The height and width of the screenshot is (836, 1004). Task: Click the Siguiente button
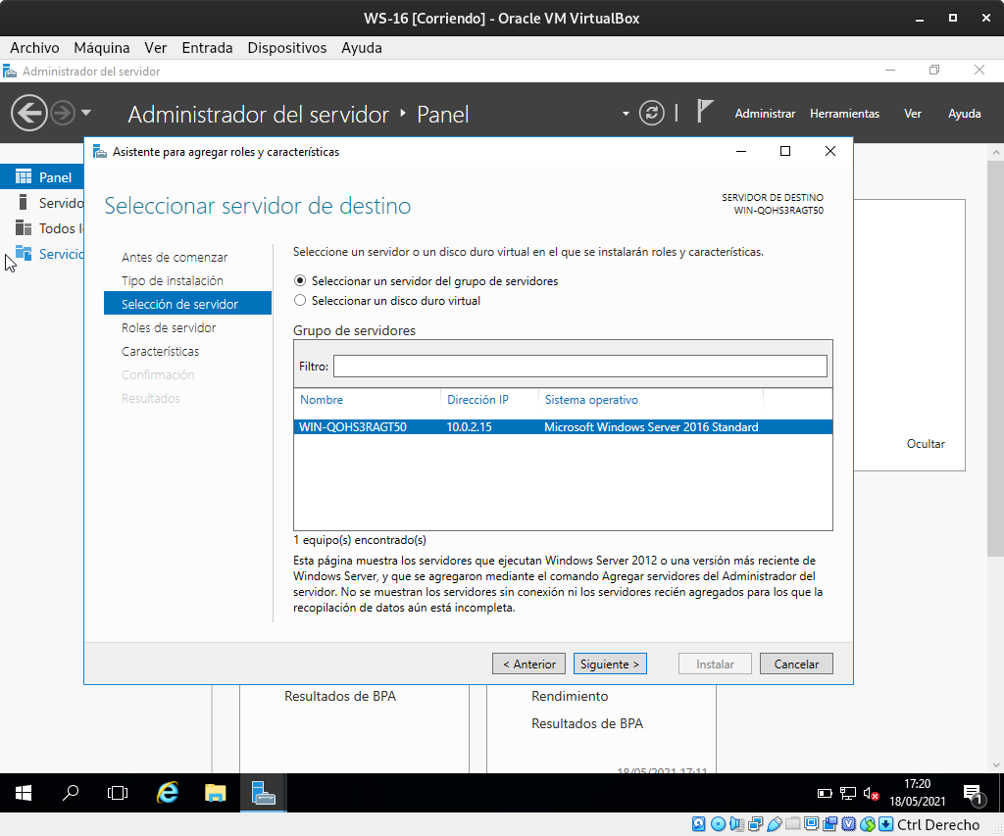point(610,664)
